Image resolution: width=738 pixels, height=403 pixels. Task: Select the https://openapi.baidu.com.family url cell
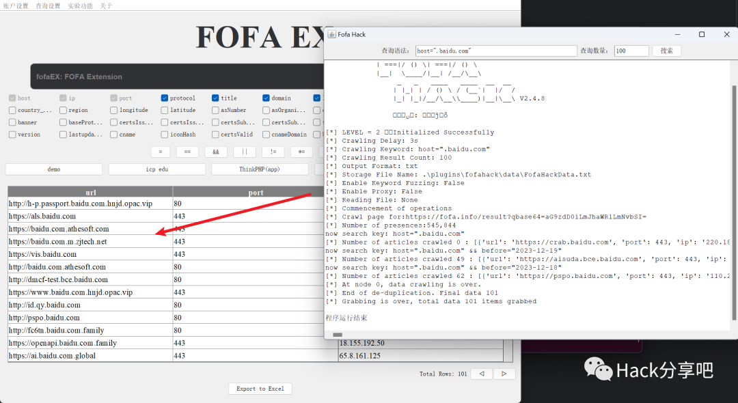[x=90, y=344]
